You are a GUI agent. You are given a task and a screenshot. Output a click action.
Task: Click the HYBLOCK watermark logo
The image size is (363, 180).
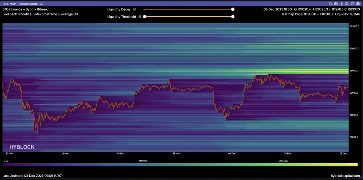coord(22,147)
